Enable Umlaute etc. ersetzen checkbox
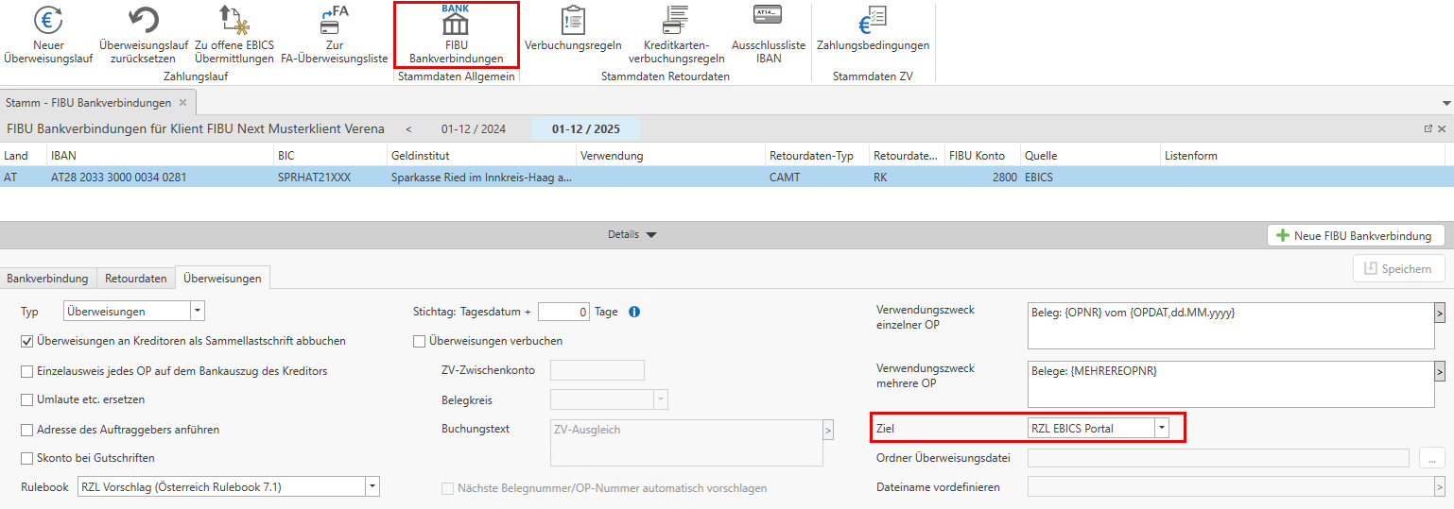1454x509 pixels. pyautogui.click(x=27, y=399)
